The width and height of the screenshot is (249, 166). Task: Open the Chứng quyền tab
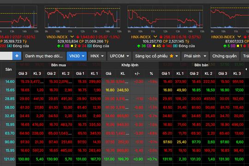[x=225, y=56]
